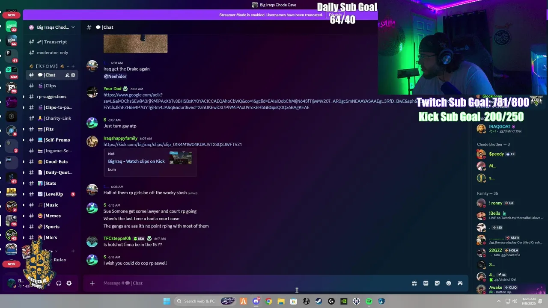
Task: Open the kick.com bigiraq clip link
Action: point(173,145)
